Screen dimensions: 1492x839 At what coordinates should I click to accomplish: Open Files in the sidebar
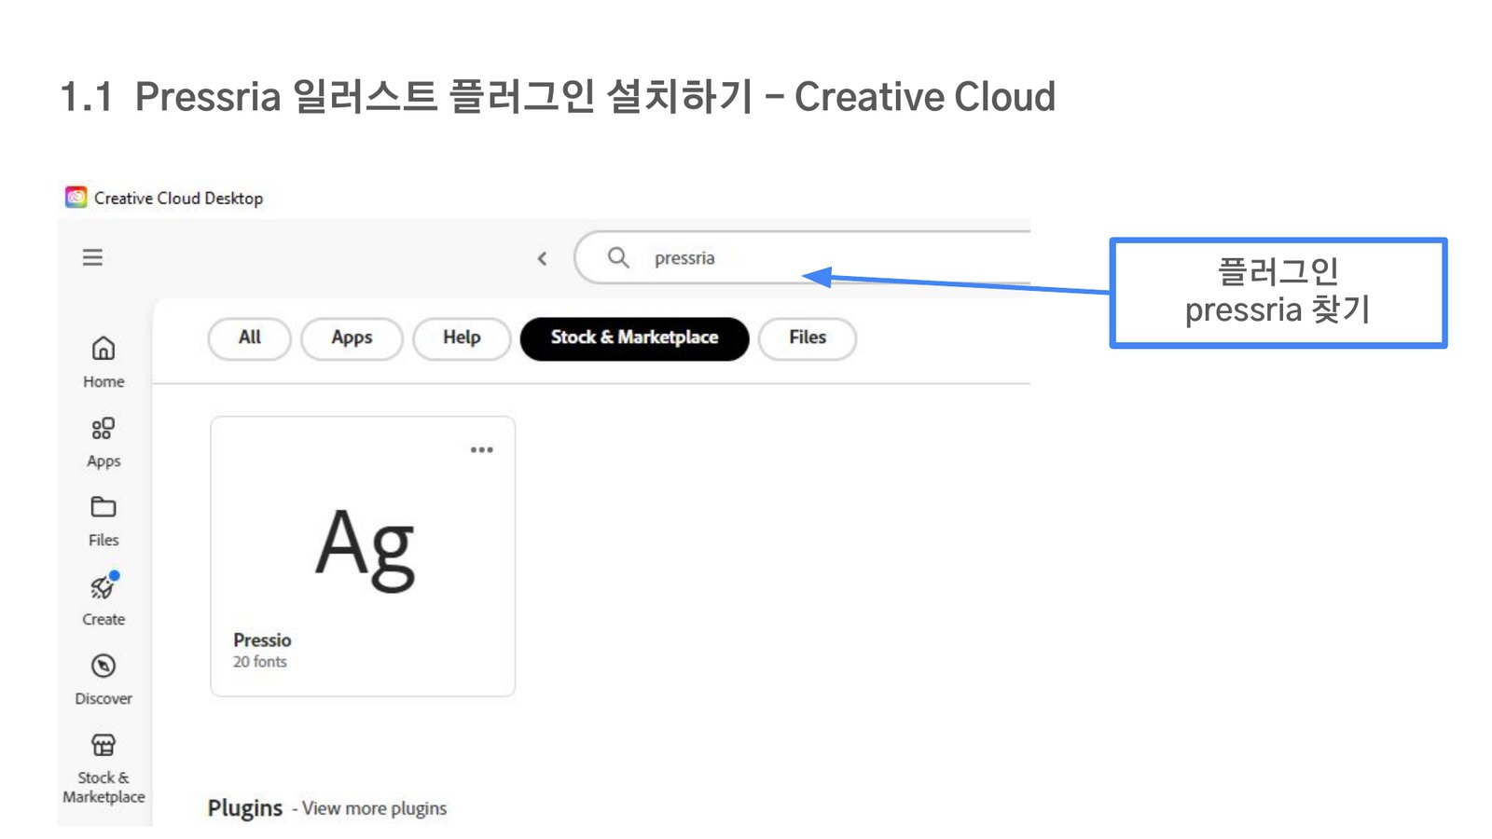click(104, 521)
